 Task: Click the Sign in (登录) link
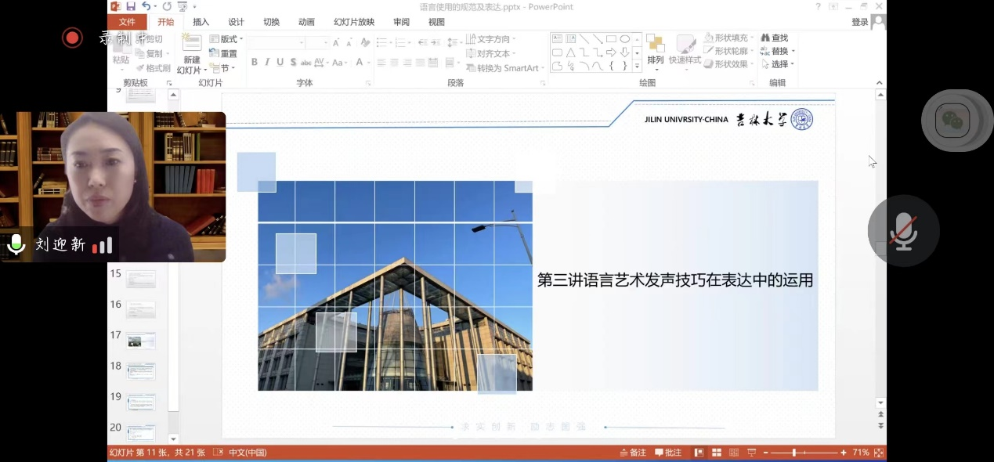[859, 22]
